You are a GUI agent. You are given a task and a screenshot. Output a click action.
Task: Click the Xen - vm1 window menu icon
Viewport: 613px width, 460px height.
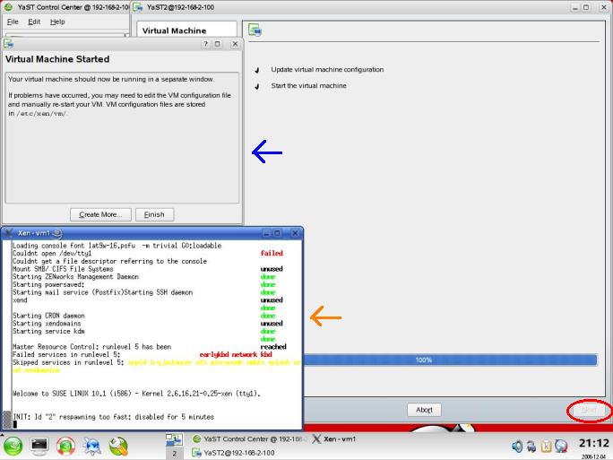tap(9, 233)
